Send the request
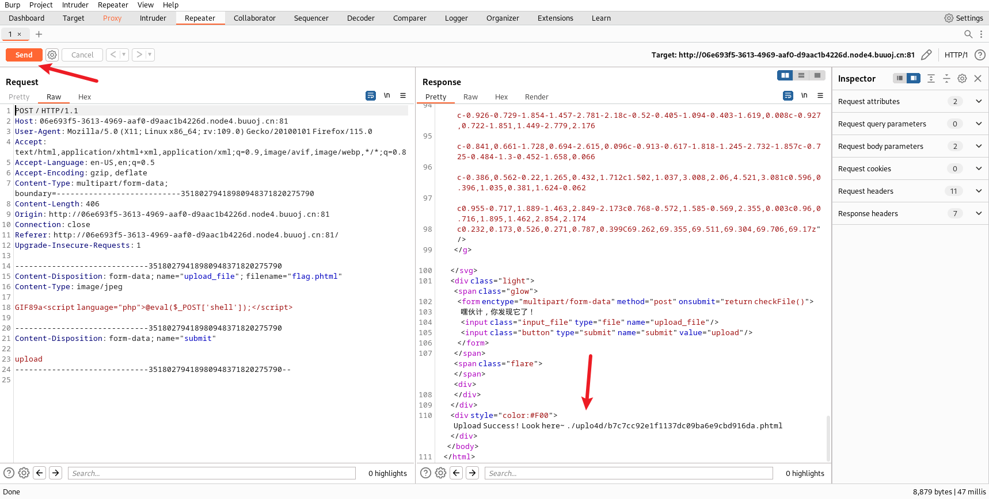989x499 pixels. (x=24, y=55)
